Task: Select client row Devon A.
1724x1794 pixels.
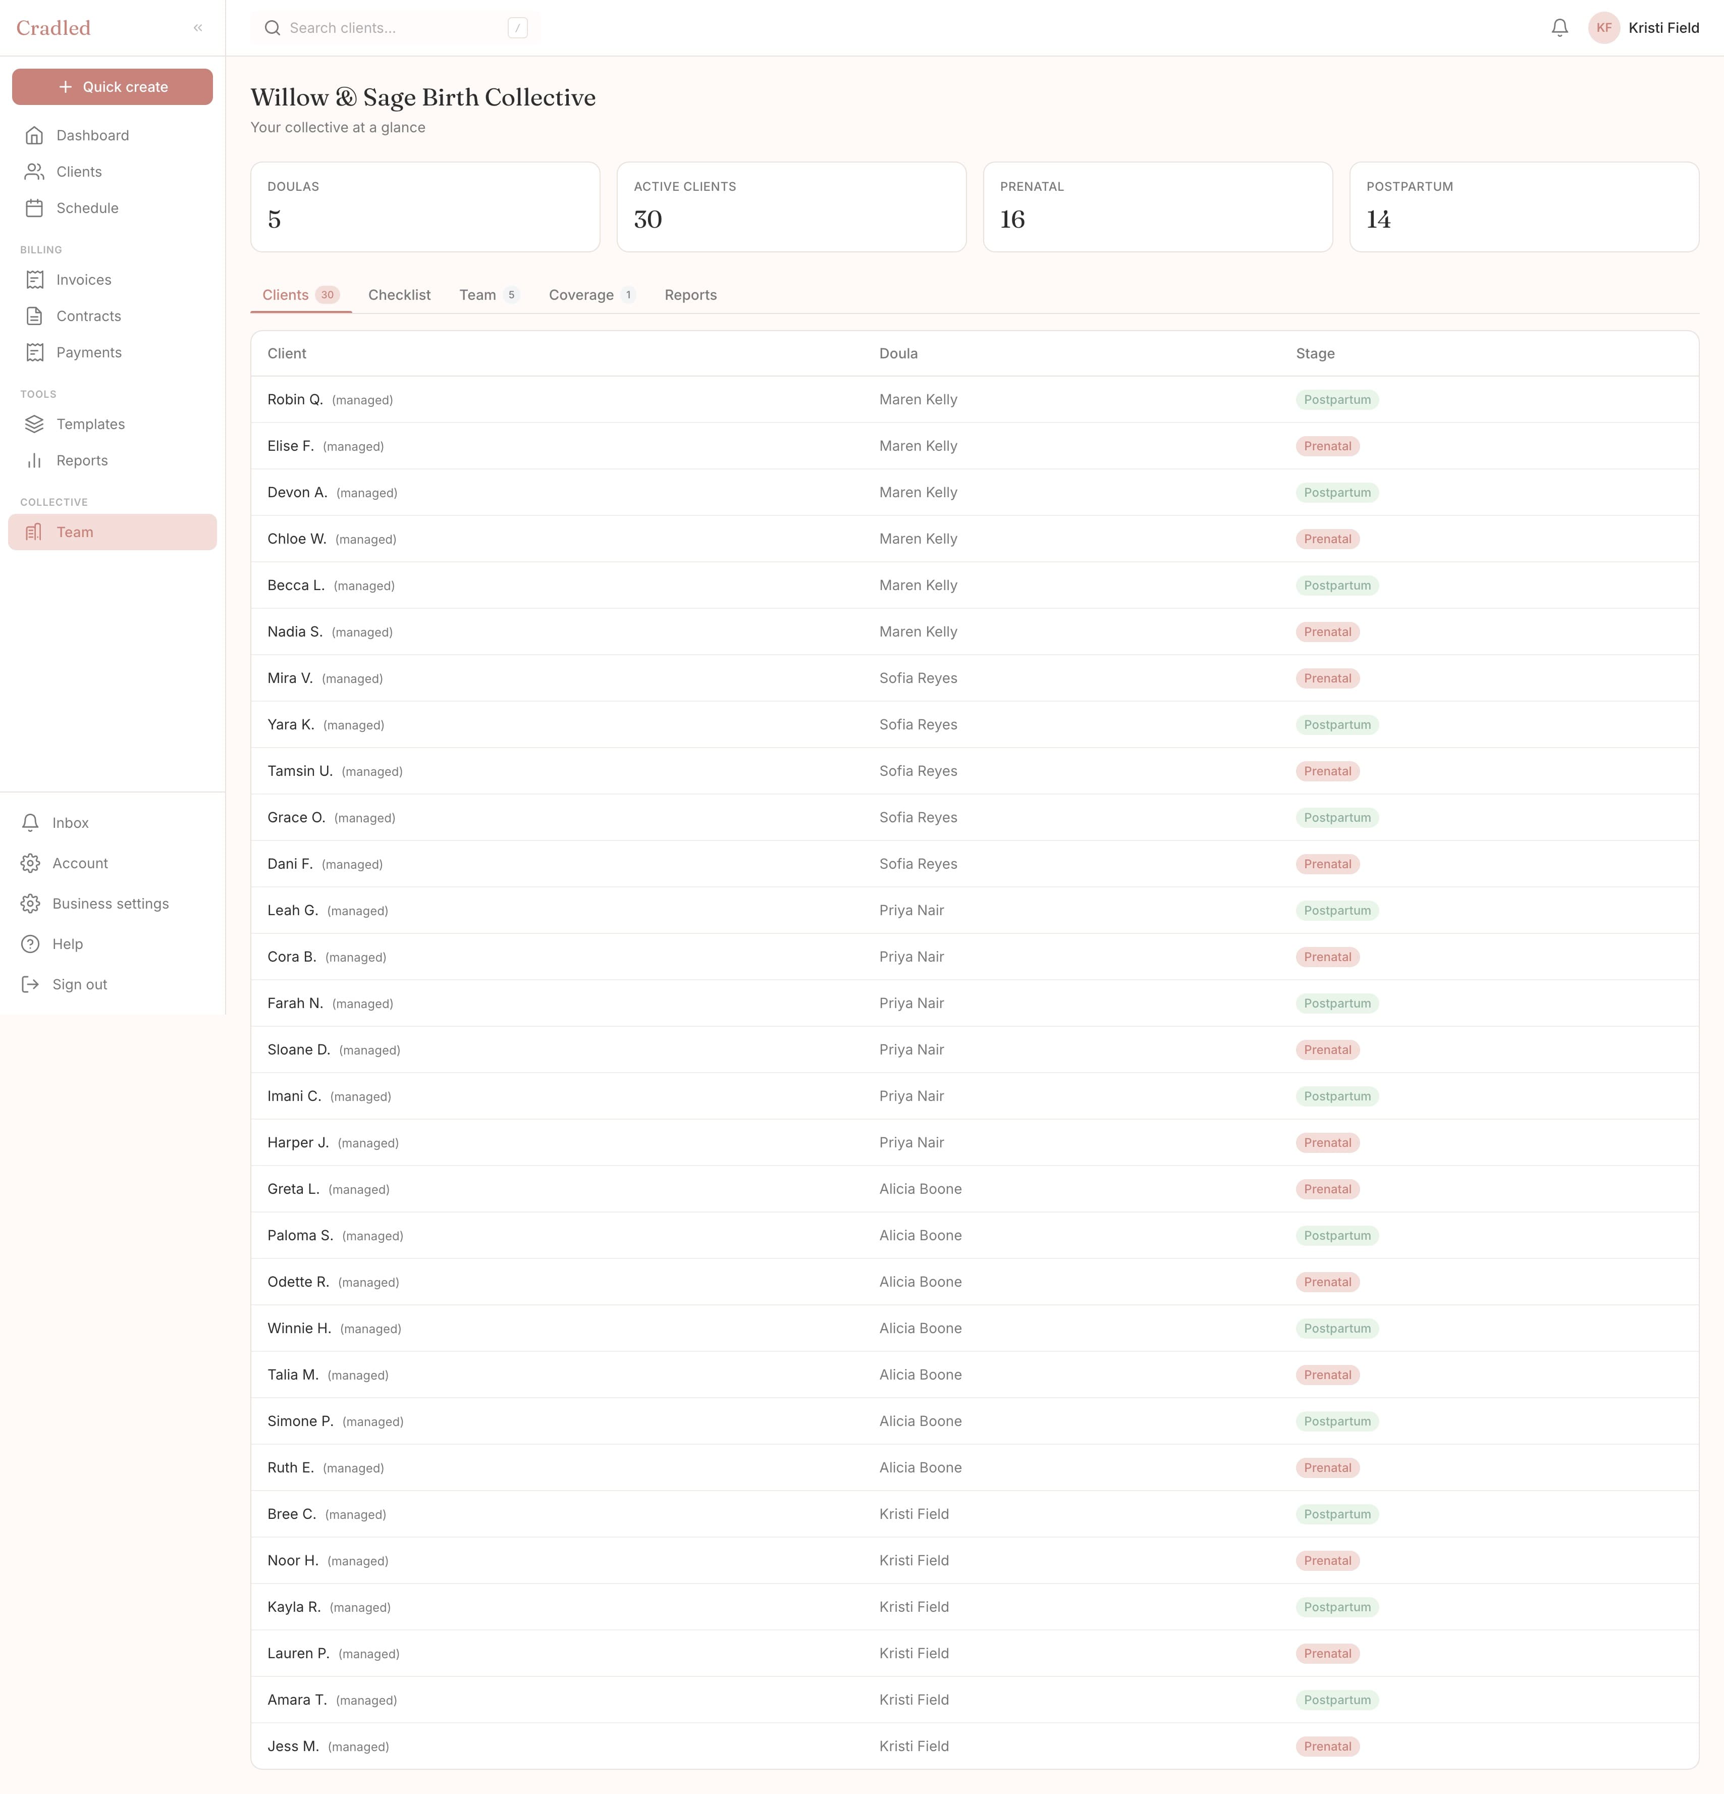Action: [x=975, y=493]
